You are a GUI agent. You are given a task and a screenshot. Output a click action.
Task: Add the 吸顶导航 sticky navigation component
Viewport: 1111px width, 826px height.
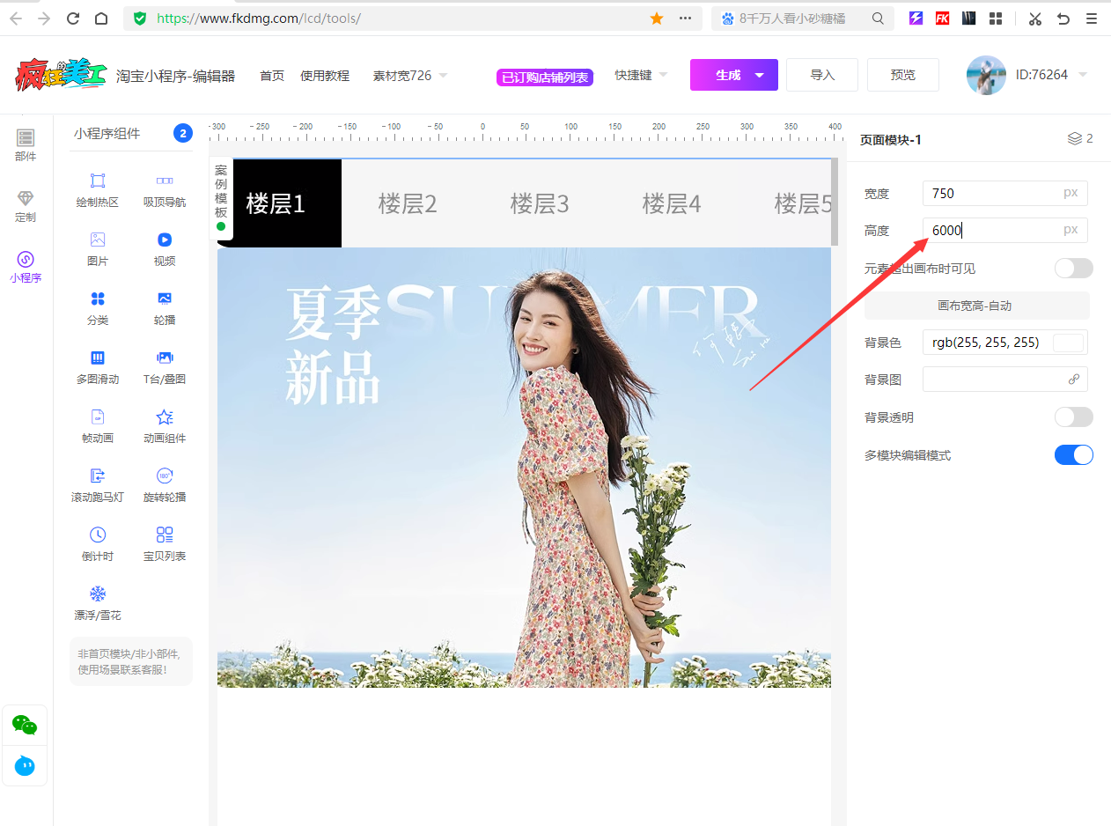click(x=165, y=190)
